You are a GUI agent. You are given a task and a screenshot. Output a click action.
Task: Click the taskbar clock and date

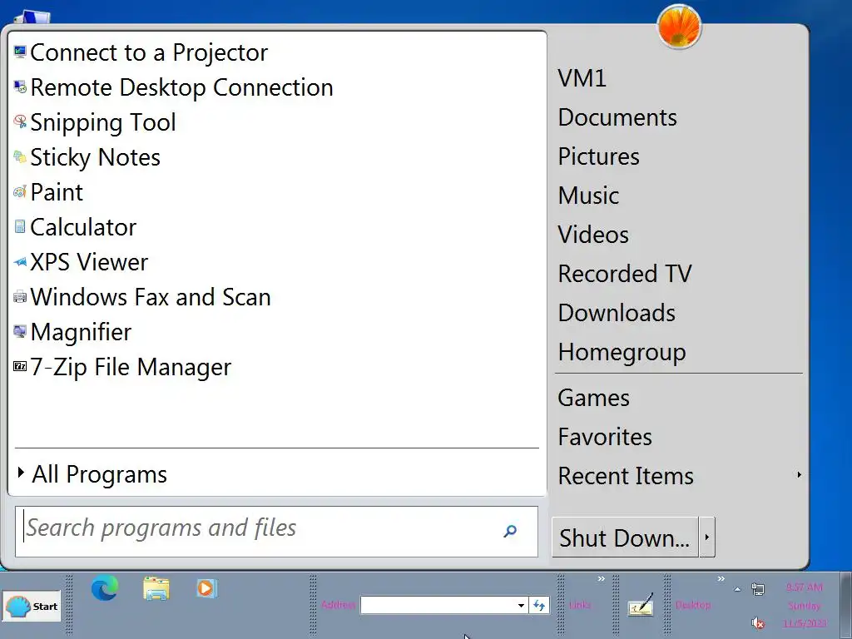click(805, 606)
